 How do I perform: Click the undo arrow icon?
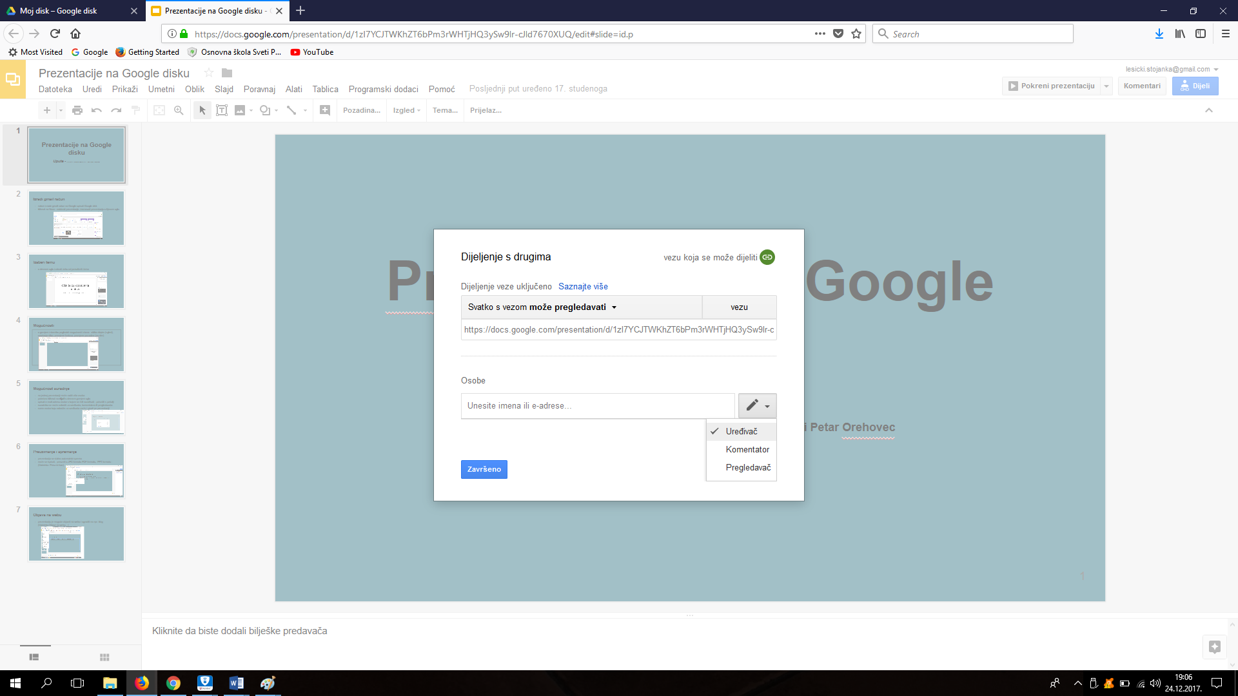click(x=97, y=110)
